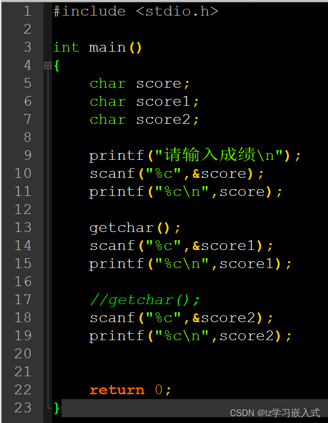328x423 pixels.
Task: Click the closing brace on line 23
Action: (57, 408)
